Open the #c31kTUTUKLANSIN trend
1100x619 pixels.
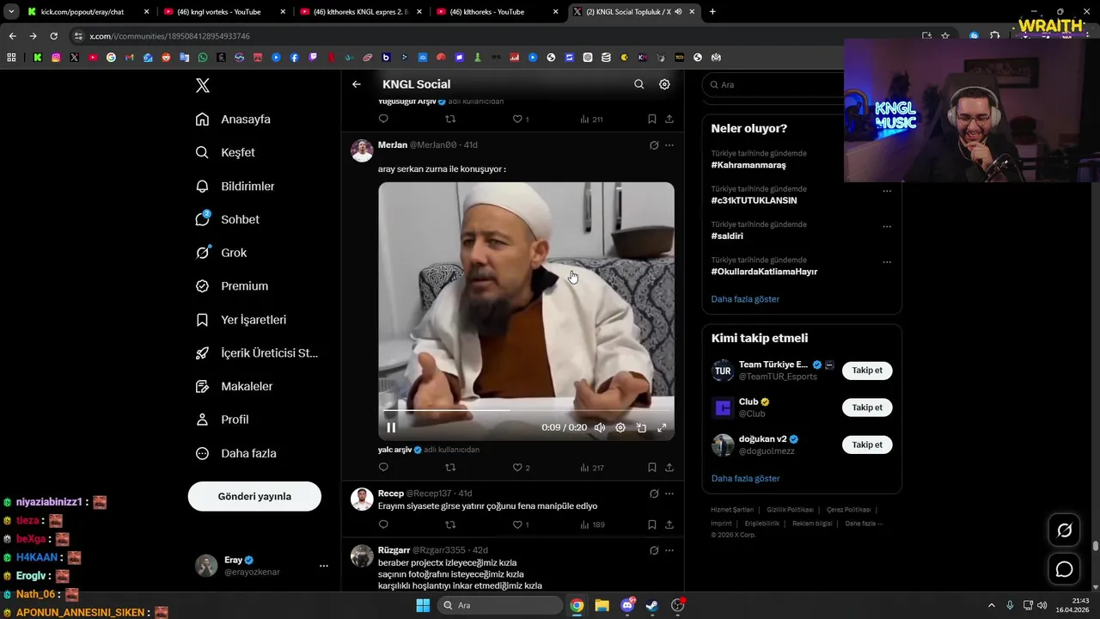(x=754, y=200)
